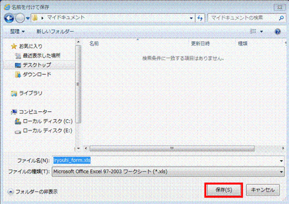Click the Back navigation arrow button

[9, 18]
